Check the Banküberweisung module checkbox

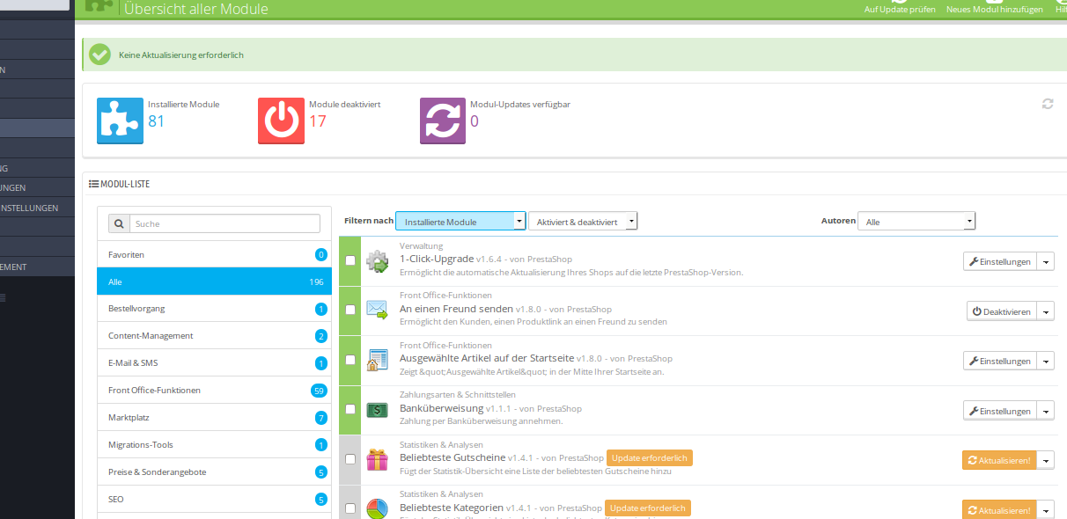(350, 409)
